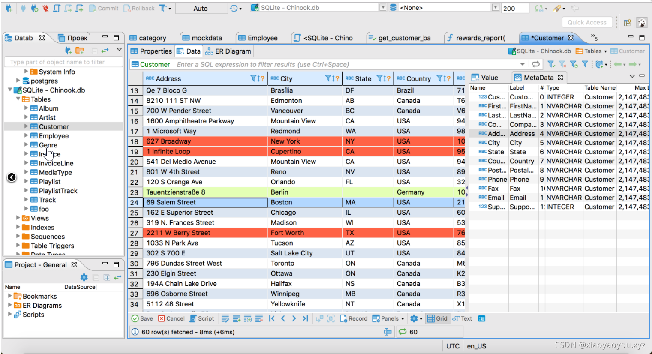Open the Value panel tab
Image resolution: width=652 pixels, height=354 pixels.
coord(485,78)
